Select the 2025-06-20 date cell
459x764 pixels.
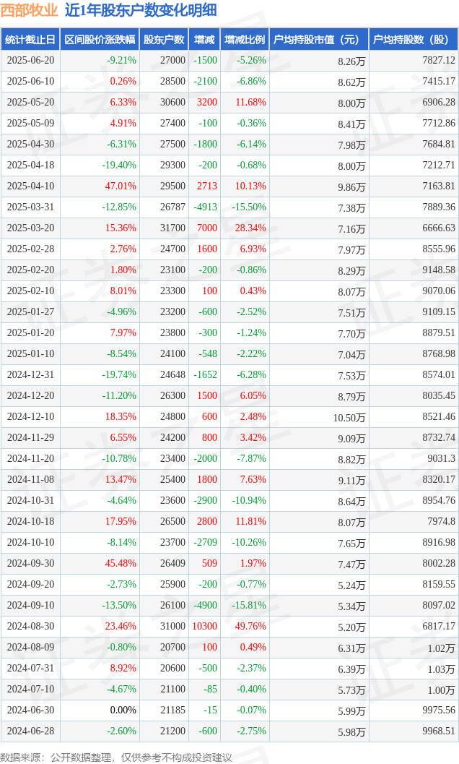30,61
